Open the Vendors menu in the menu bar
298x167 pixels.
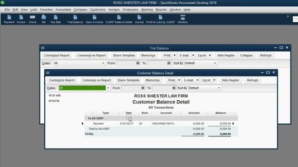[x=114, y=10]
